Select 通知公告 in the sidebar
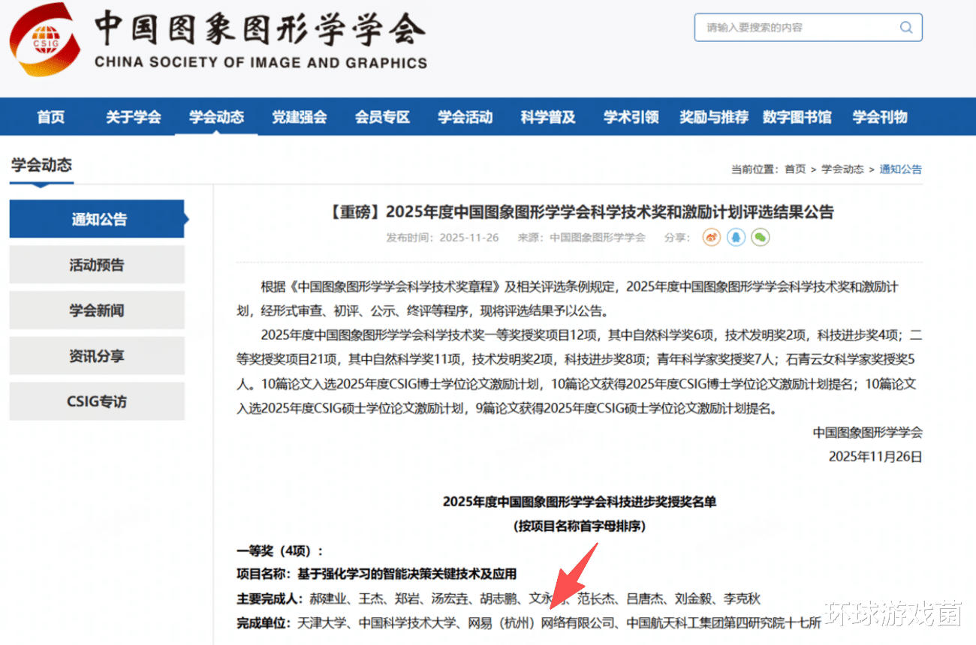The width and height of the screenshot is (976, 645). (x=98, y=219)
